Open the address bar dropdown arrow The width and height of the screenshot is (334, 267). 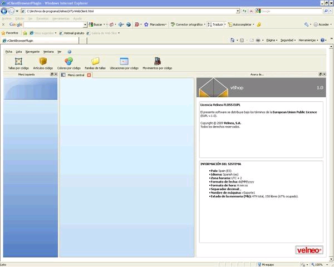coord(238,11)
